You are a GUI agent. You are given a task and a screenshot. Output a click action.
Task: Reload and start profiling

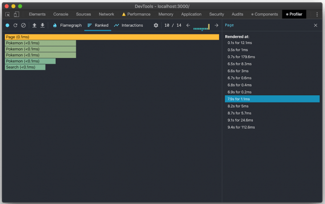[15, 25]
